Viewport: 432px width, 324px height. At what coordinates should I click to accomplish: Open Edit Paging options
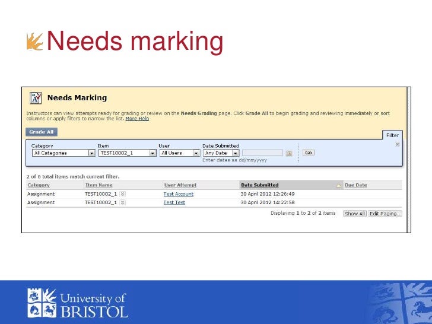click(385, 214)
